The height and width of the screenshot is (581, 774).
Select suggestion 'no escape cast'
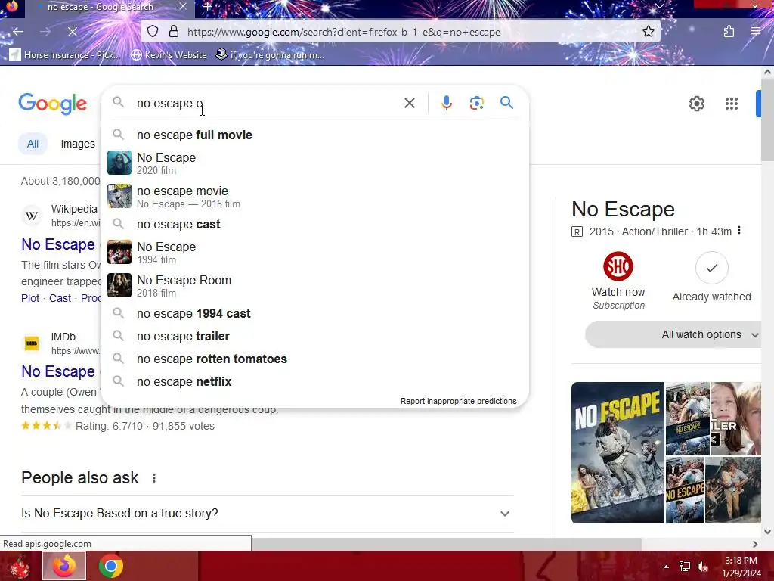pos(314,224)
